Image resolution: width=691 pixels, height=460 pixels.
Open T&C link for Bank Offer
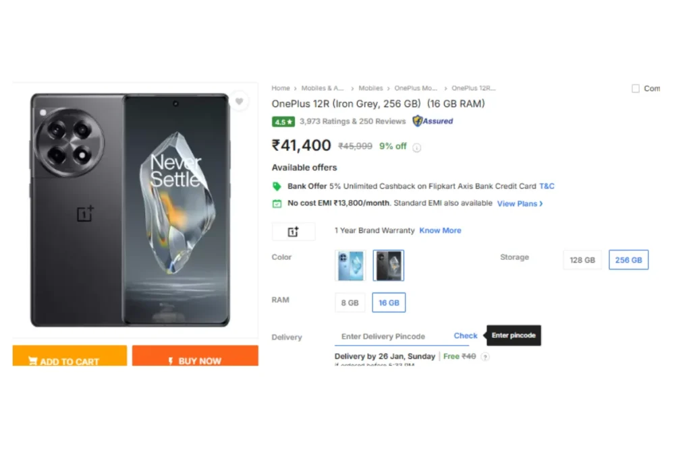point(547,186)
